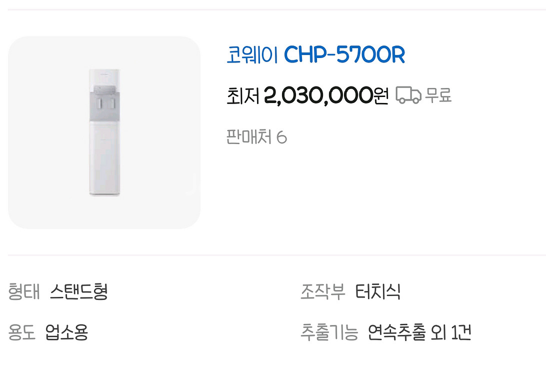Select the 터치식 control type value
This screenshot has width=546, height=375.
coord(377,291)
